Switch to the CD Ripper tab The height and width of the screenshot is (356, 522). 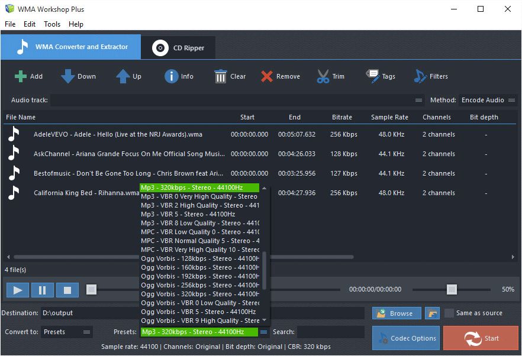(178, 48)
